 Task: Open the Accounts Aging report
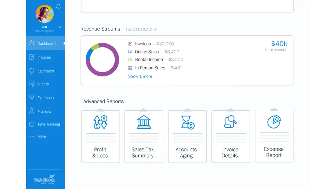pyautogui.click(x=187, y=136)
